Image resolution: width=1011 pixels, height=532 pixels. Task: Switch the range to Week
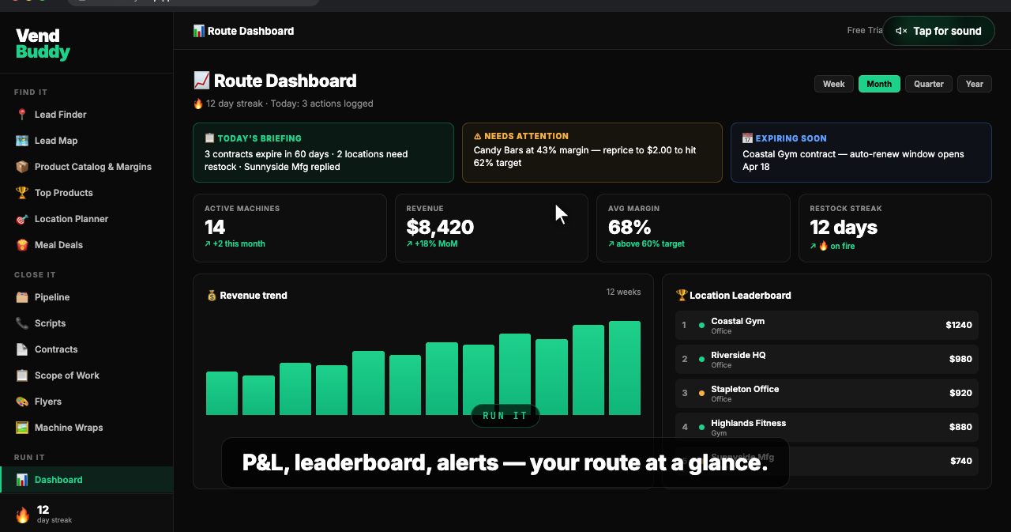834,84
